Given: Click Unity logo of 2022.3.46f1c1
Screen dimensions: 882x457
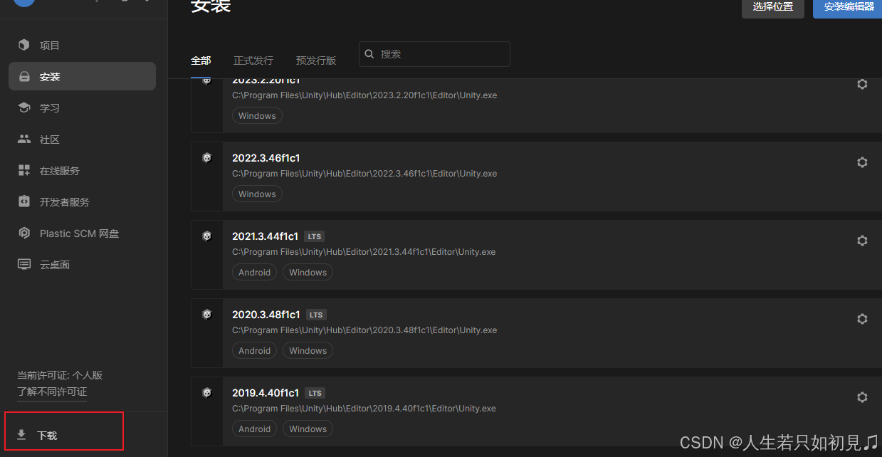Looking at the screenshot, I should coord(206,158).
